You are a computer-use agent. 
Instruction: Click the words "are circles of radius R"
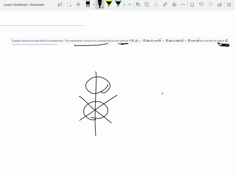[214, 41]
